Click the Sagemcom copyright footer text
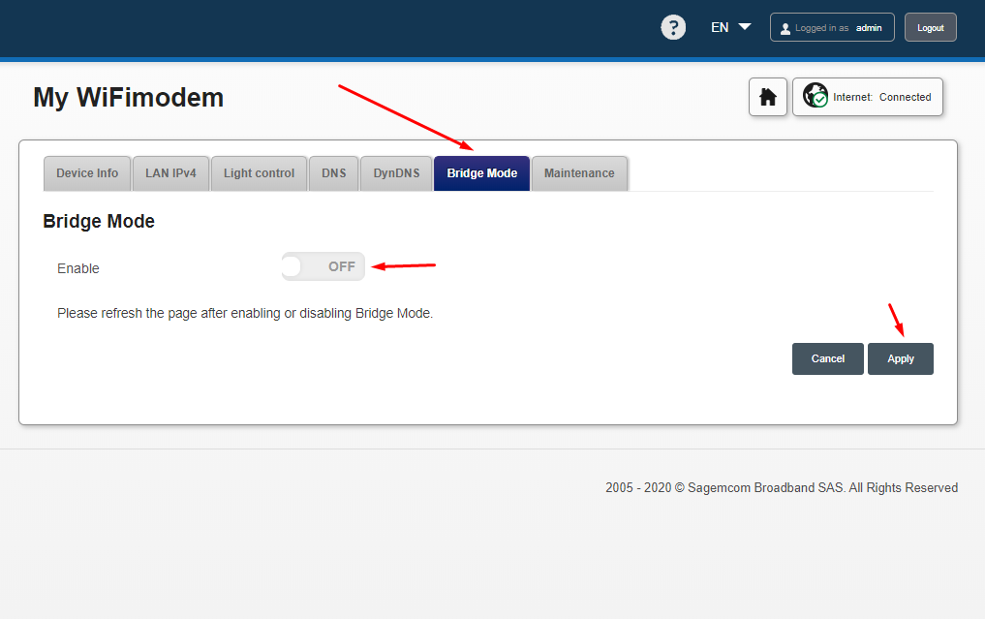This screenshot has height=619, width=985. (782, 488)
